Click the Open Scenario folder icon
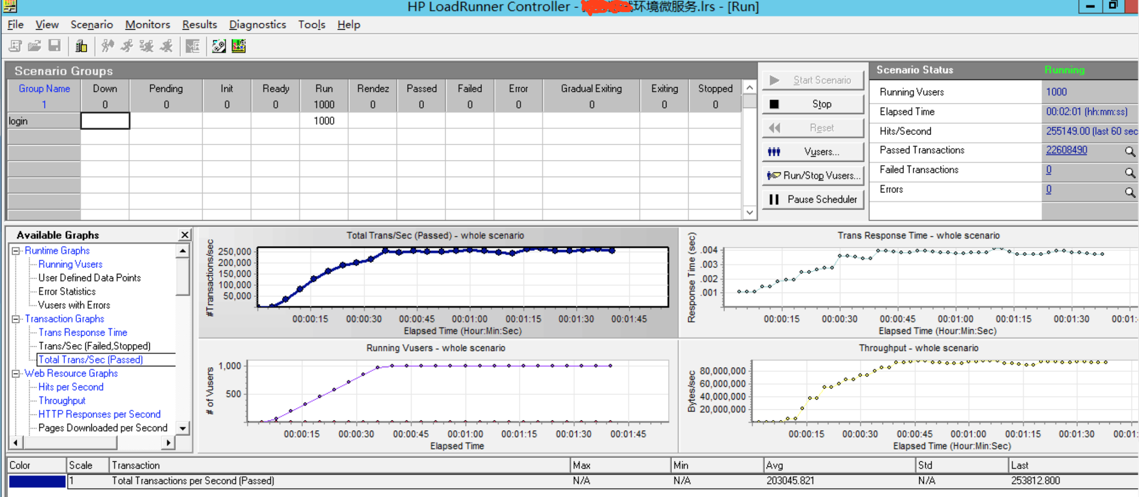1139x497 pixels. (x=34, y=46)
